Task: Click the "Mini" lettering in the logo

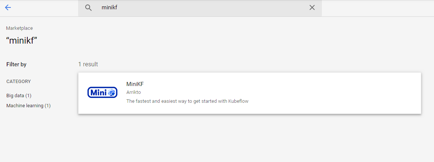Action: click(x=98, y=92)
